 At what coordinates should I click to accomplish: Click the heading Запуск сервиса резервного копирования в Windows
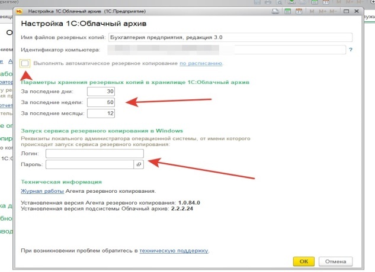[x=102, y=131]
